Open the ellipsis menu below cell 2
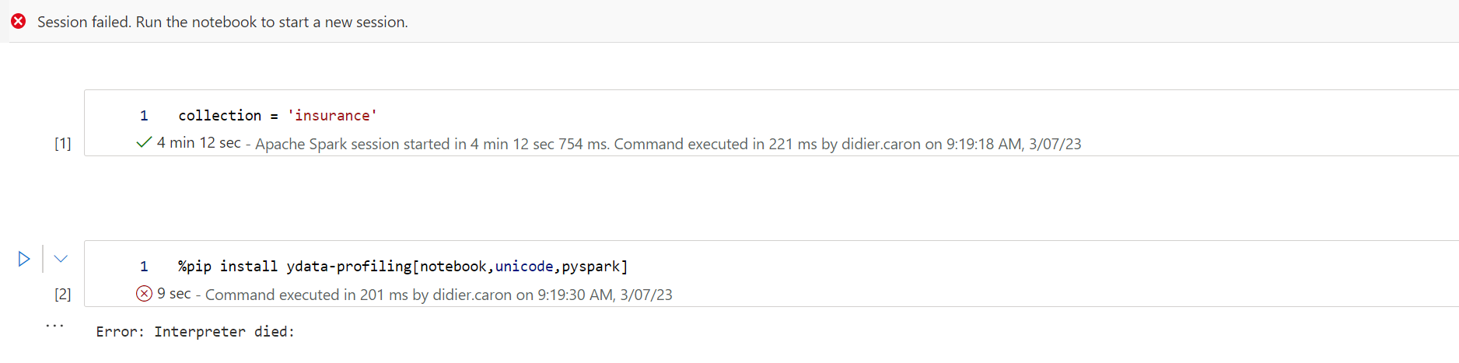 (54, 326)
